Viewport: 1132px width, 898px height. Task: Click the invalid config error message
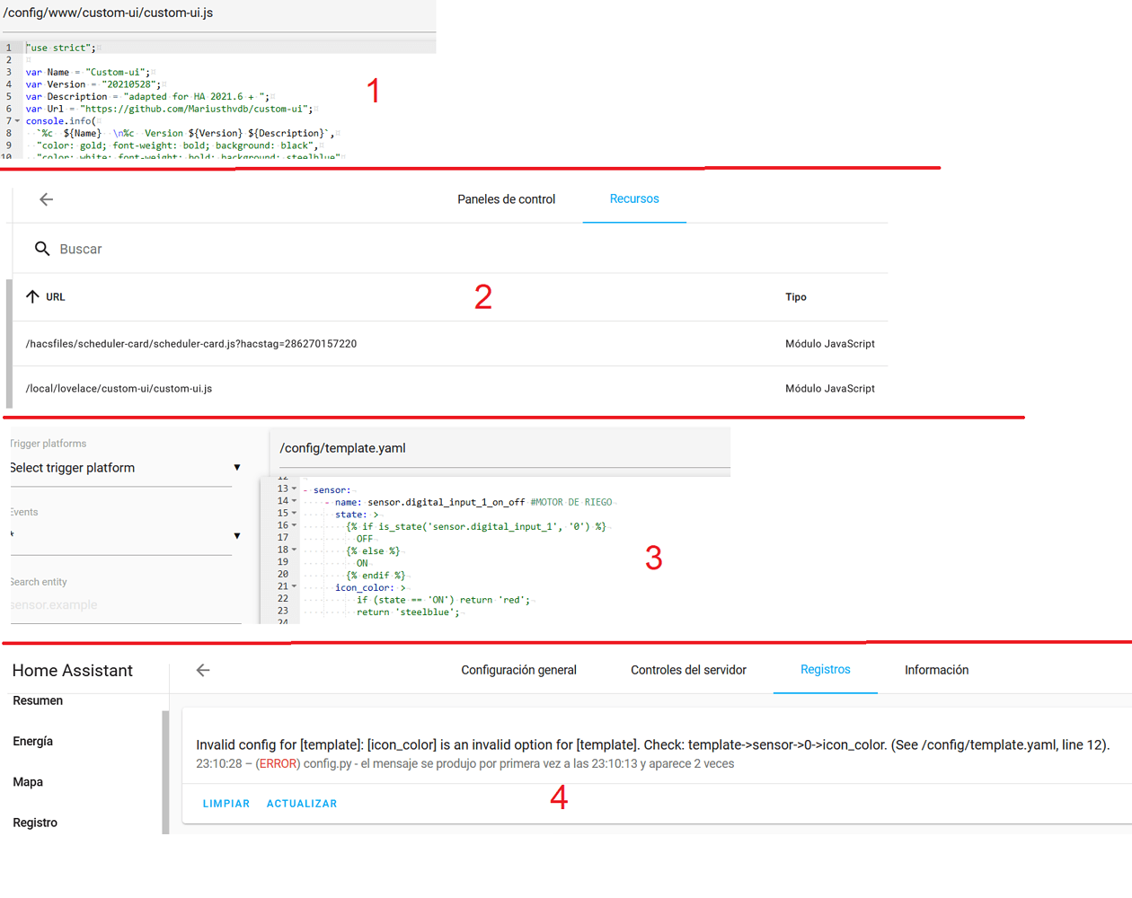click(653, 744)
